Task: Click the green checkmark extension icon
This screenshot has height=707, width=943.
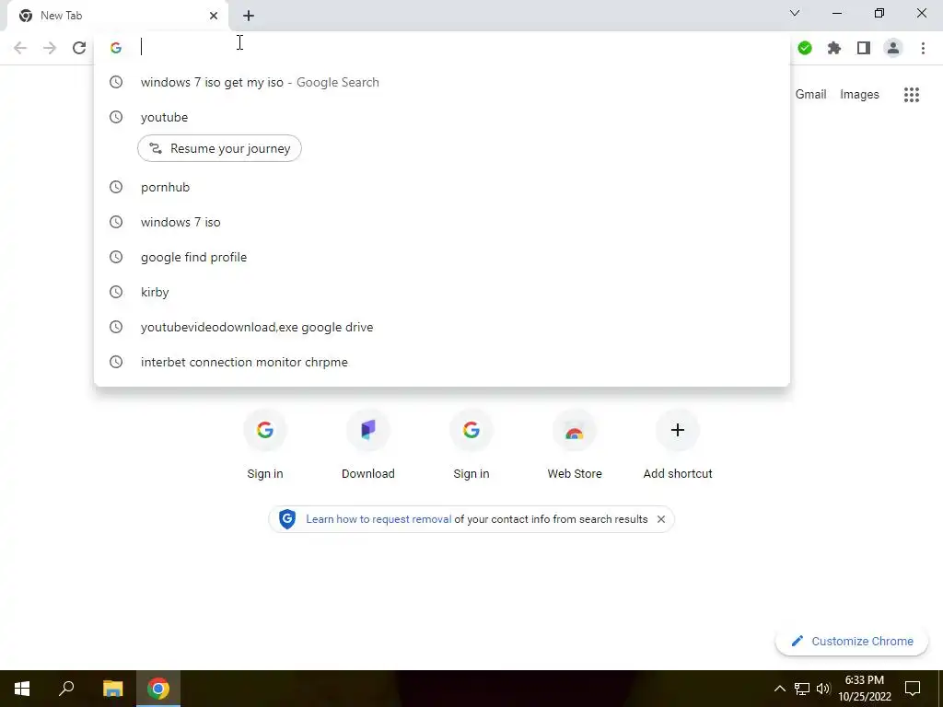Action: point(805,48)
